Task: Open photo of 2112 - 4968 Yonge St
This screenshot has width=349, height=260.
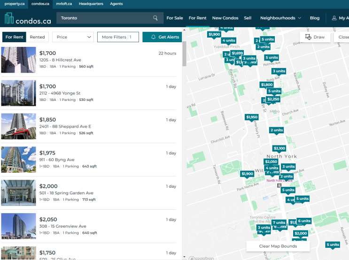Action: 18,93
